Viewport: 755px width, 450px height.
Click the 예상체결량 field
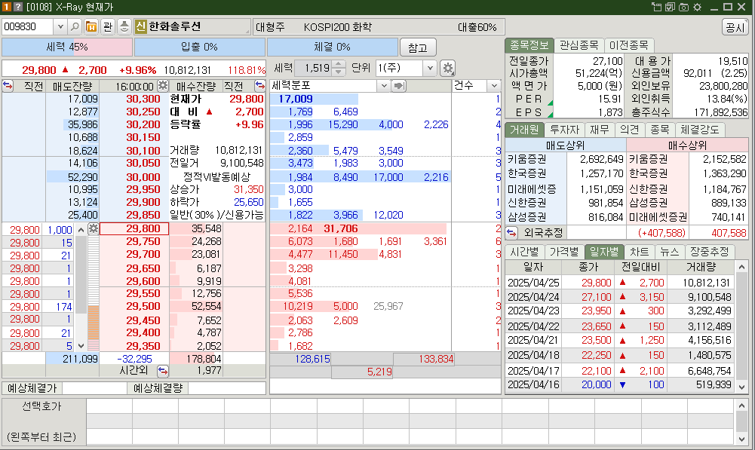(x=226, y=388)
